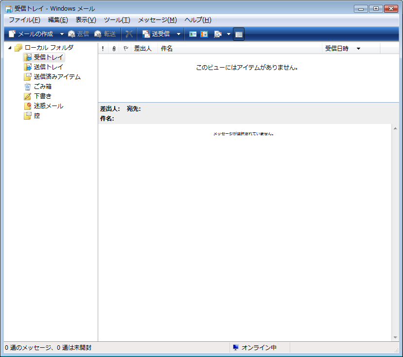Screen dimensions: 403x357
Task: Click the Find message search icon
Action: 218,34
